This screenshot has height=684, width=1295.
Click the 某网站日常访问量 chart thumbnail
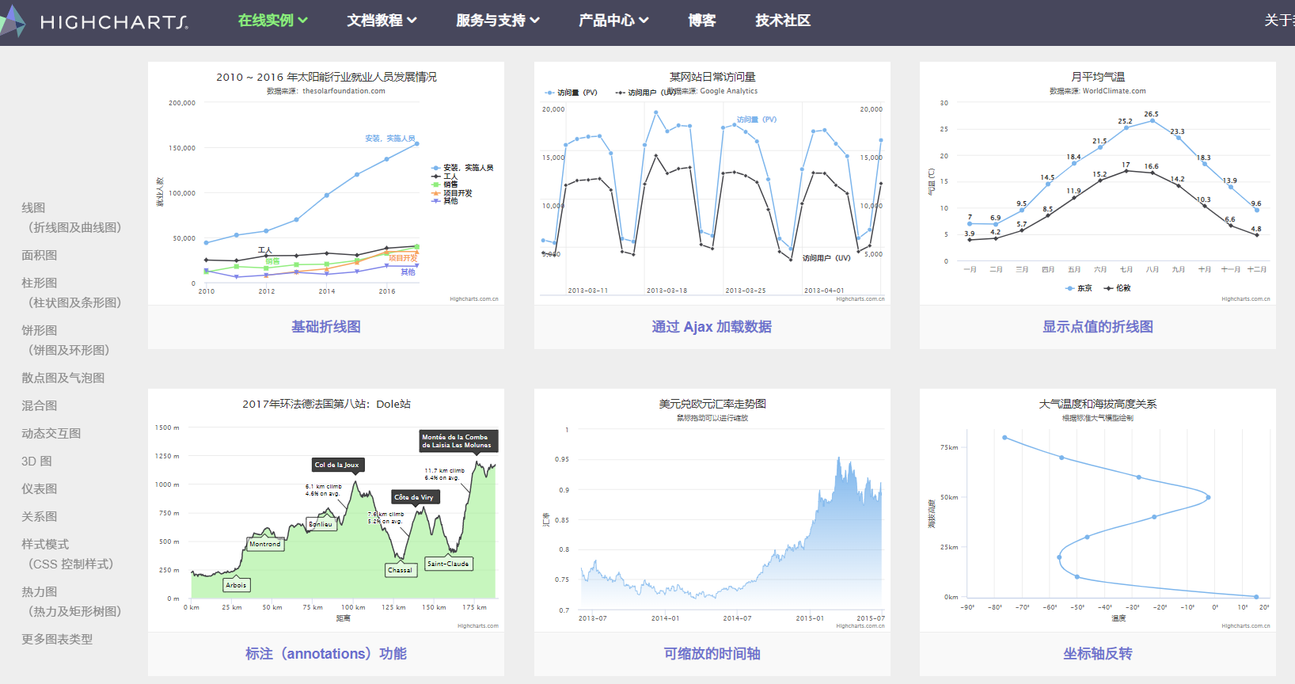[x=712, y=184]
